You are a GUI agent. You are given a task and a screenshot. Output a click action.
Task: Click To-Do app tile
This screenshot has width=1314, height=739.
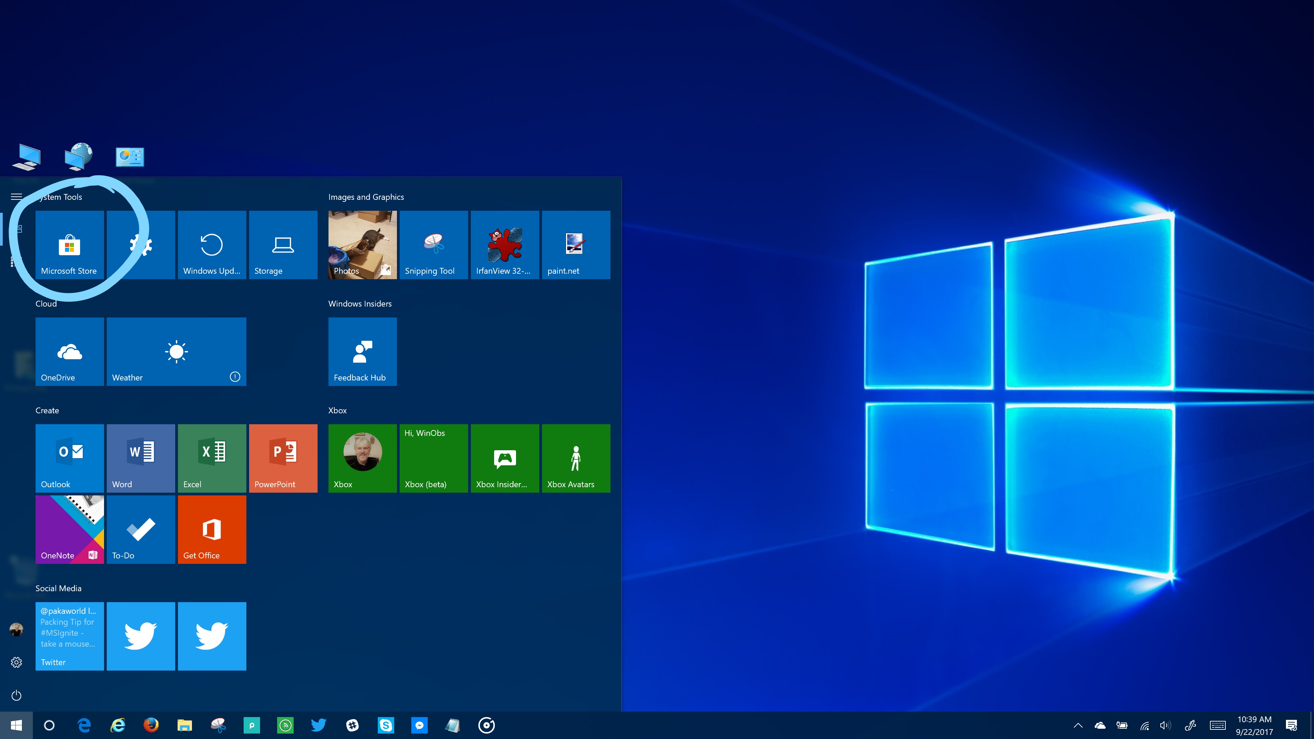pos(140,530)
